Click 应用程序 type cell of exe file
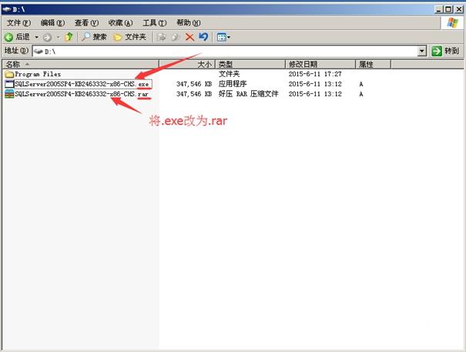The height and width of the screenshot is (352, 466). point(233,84)
